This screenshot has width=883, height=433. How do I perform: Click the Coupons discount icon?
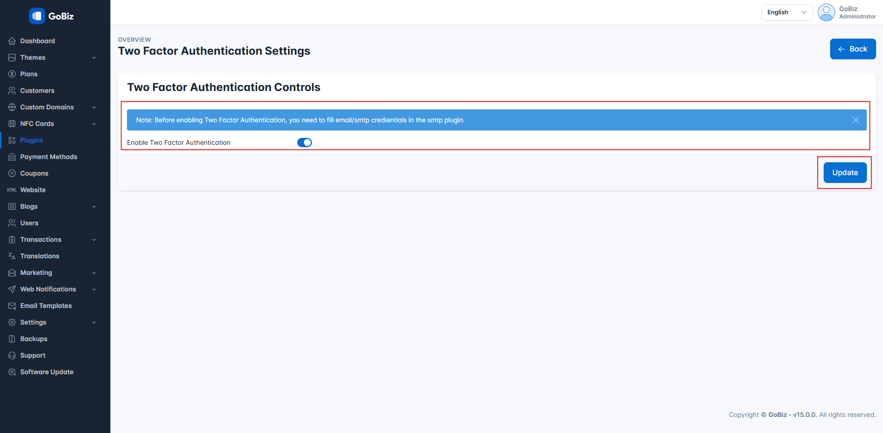click(x=12, y=173)
